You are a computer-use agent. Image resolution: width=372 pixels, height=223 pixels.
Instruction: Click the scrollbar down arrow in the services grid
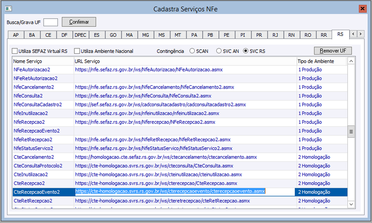[351, 204]
